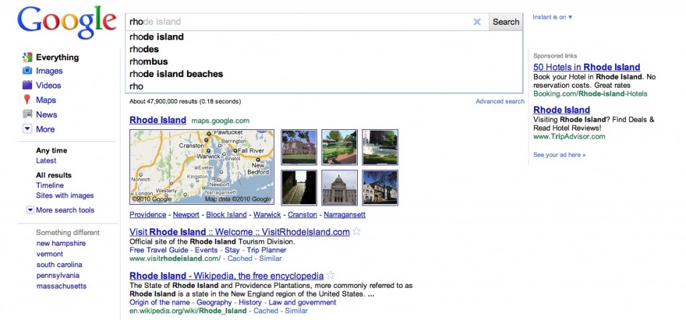The width and height of the screenshot is (686, 320).
Task: Click the Narragansett link below the map
Action: (344, 215)
